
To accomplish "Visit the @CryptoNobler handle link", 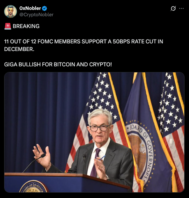I will 36,15.
